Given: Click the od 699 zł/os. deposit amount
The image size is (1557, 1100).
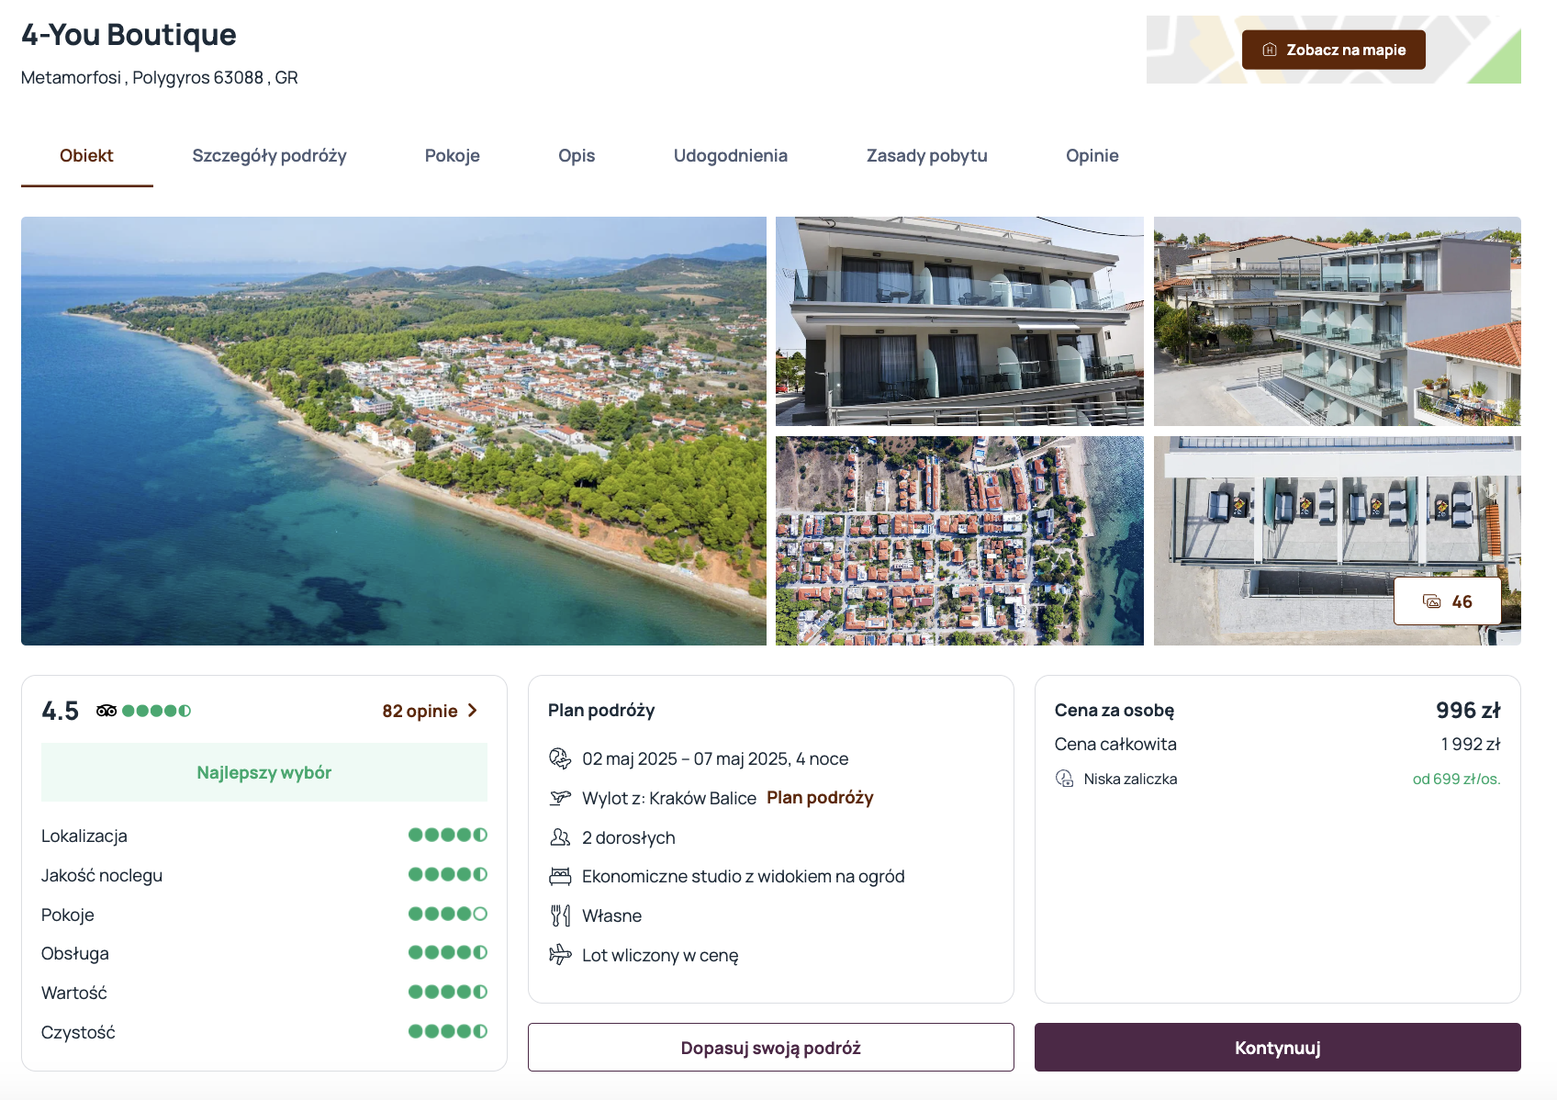Looking at the screenshot, I should pos(1456,779).
